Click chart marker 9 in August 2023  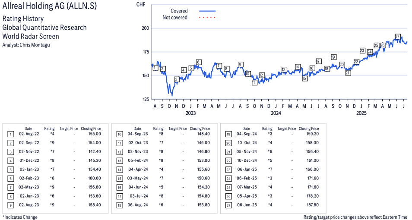click(x=240, y=64)
